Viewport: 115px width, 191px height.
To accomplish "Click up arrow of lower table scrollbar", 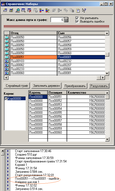I will pyautogui.click(x=107, y=93).
